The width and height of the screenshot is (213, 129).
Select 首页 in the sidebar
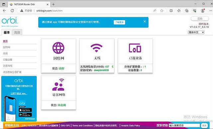pyautogui.click(x=5, y=41)
